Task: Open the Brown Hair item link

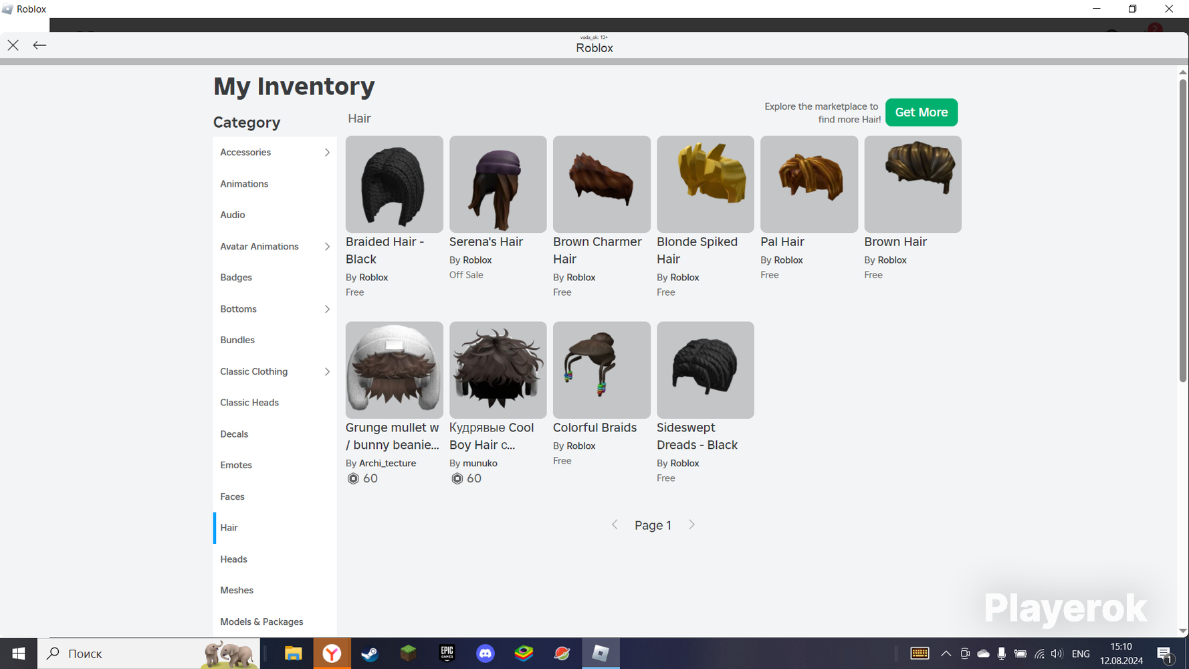Action: 895,242
